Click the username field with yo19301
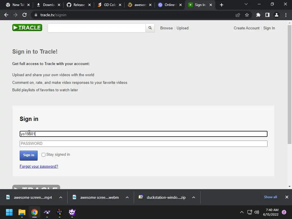This screenshot has width=292, height=219. pyautogui.click(x=144, y=134)
